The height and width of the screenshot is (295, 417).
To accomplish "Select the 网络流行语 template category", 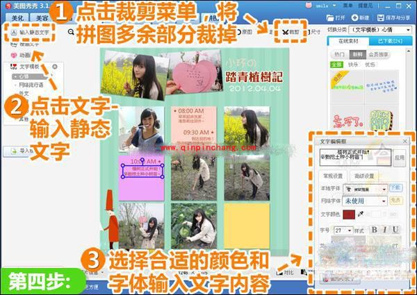I will coord(31,85).
